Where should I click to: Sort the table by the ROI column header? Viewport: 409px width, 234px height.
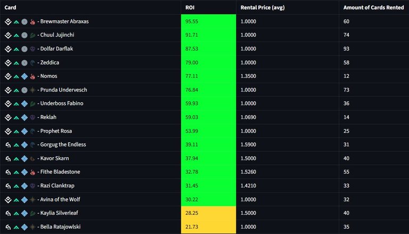coord(190,7)
